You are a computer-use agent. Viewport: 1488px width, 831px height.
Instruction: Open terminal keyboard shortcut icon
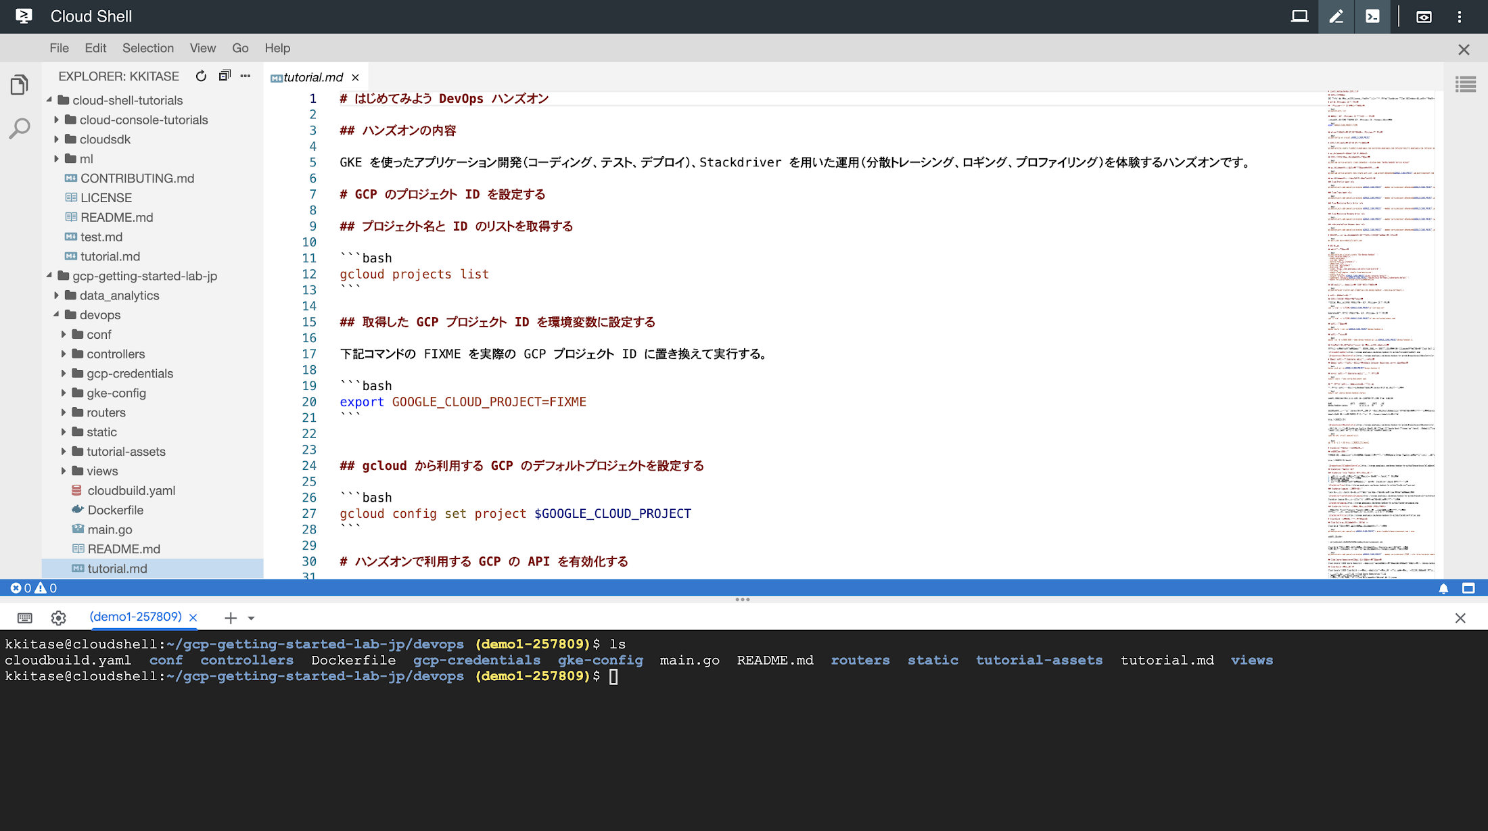click(25, 618)
